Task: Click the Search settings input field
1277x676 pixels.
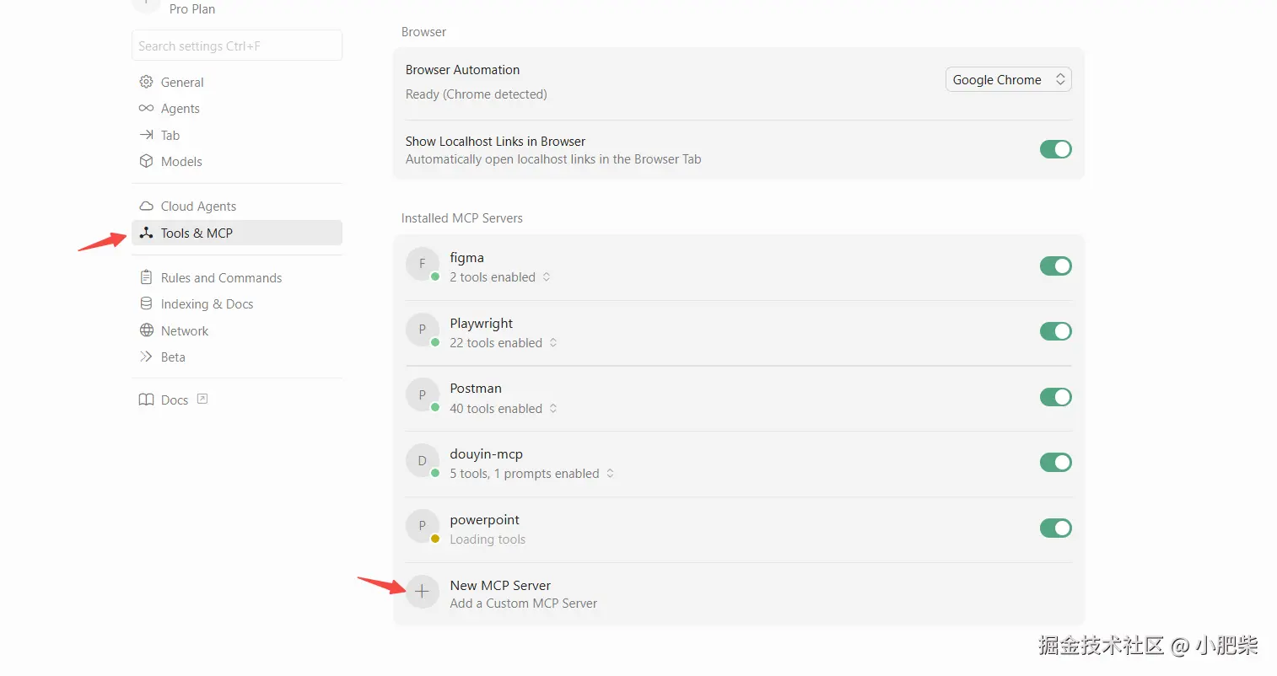Action: click(x=237, y=46)
